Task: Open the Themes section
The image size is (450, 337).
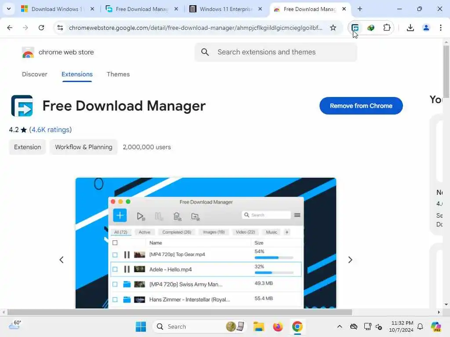Action: [118, 74]
